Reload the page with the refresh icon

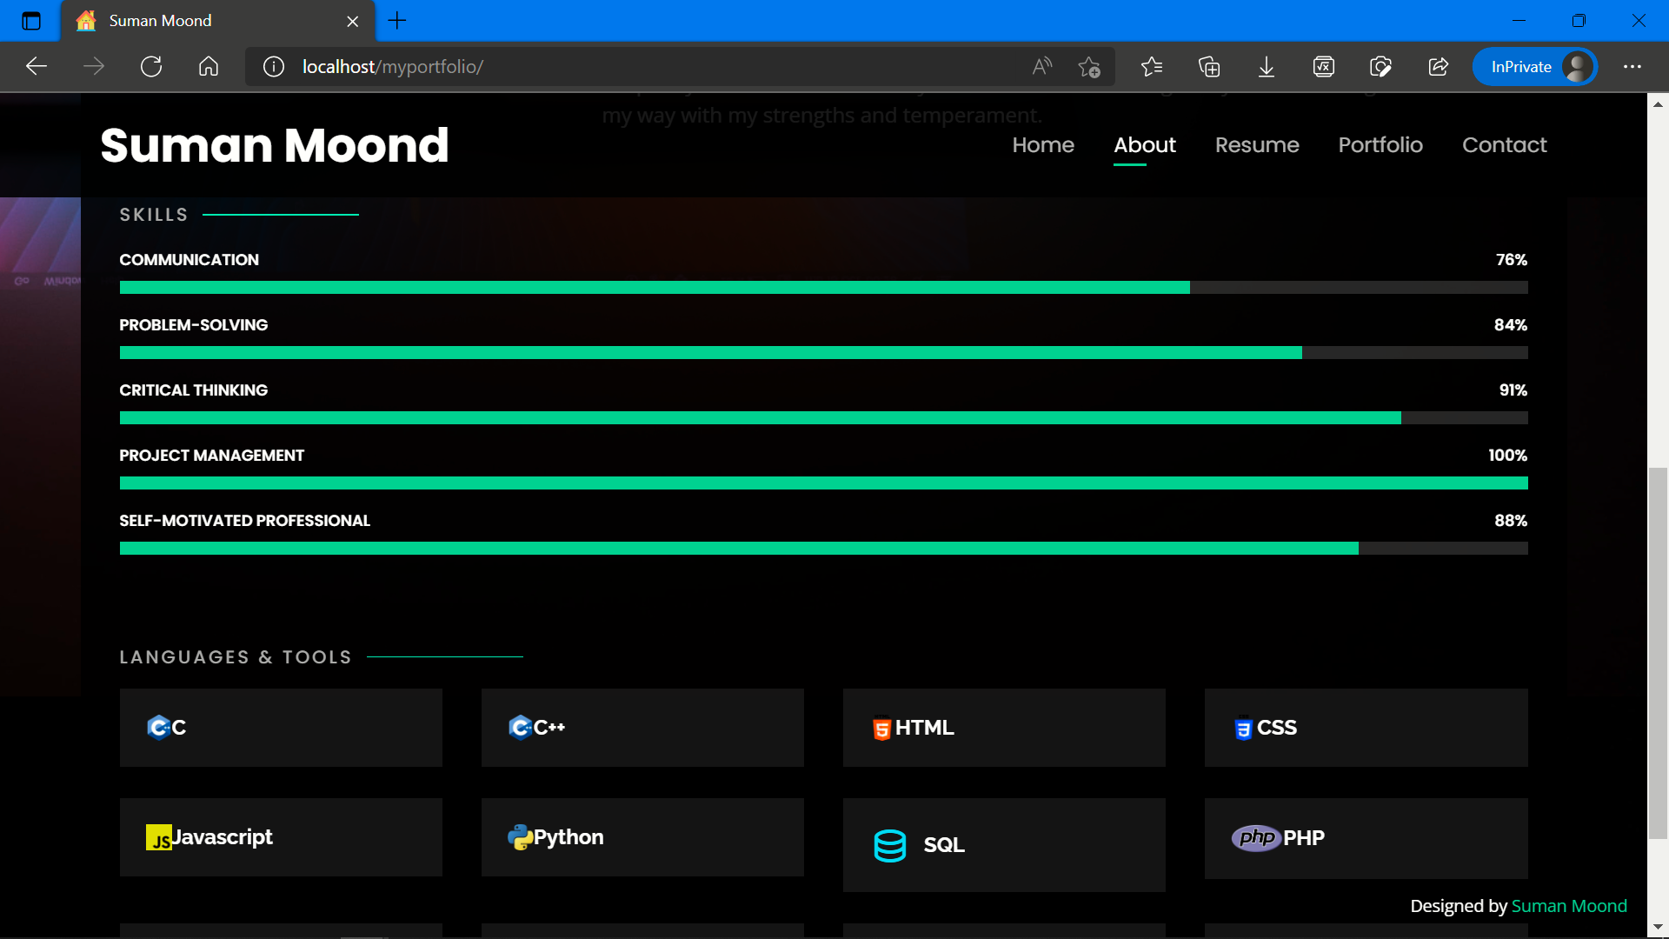[151, 67]
